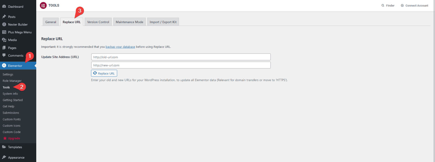Click the Nexter Builder sidebar icon
435x162 pixels.
tap(4, 25)
